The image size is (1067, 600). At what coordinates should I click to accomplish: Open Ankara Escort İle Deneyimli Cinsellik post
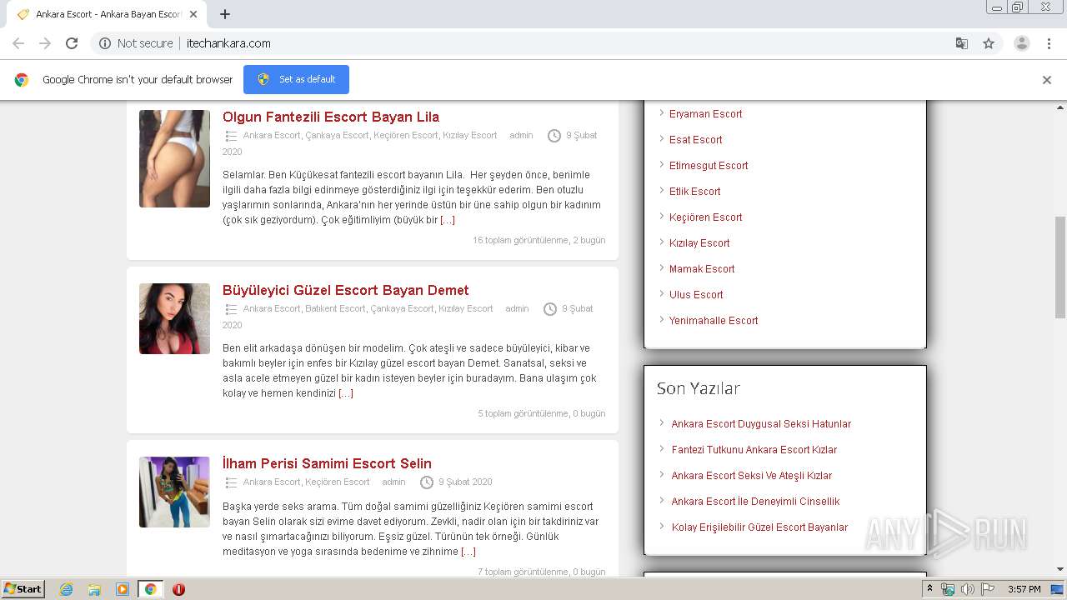755,502
